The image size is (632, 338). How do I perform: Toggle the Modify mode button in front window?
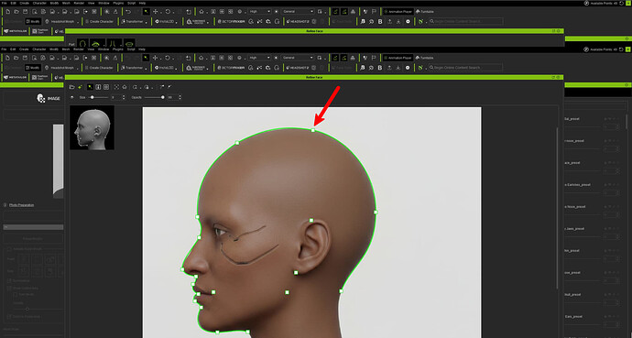tap(33, 68)
